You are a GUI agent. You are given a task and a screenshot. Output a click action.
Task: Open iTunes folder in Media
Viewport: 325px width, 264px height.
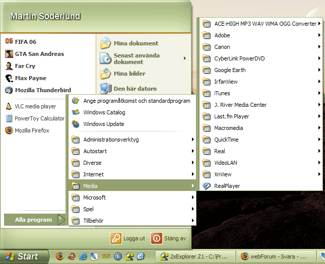pyautogui.click(x=261, y=93)
